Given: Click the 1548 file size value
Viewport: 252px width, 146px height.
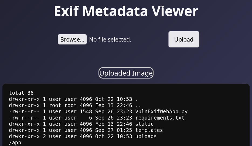Looking at the screenshot, I should pos(86,112).
